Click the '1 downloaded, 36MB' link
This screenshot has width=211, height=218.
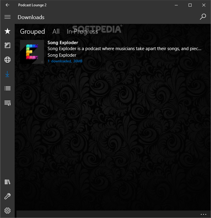[65, 61]
